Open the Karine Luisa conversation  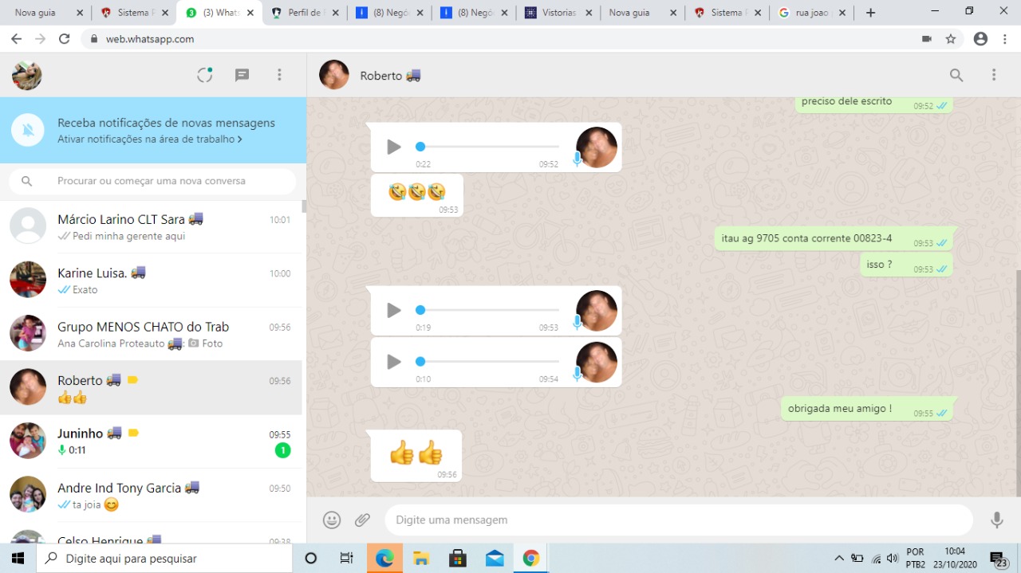[152, 281]
